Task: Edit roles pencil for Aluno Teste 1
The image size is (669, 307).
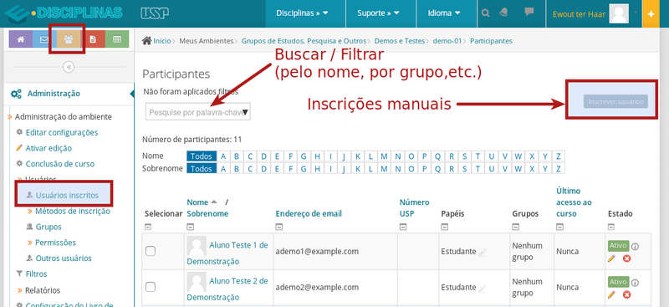Action: [483, 253]
